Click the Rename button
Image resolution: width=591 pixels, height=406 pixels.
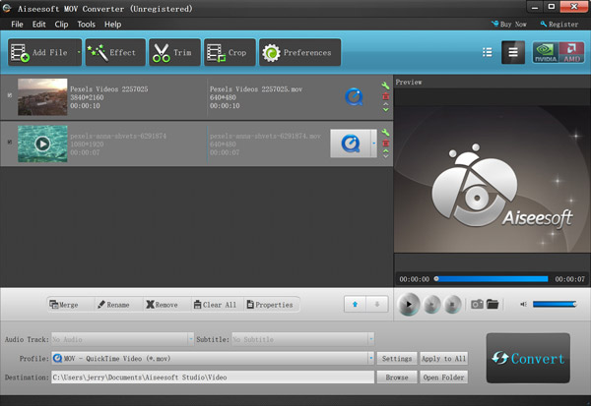coord(113,305)
